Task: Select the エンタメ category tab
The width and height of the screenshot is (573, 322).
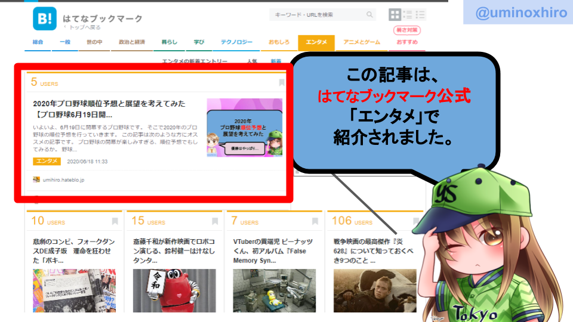Action: [x=316, y=42]
